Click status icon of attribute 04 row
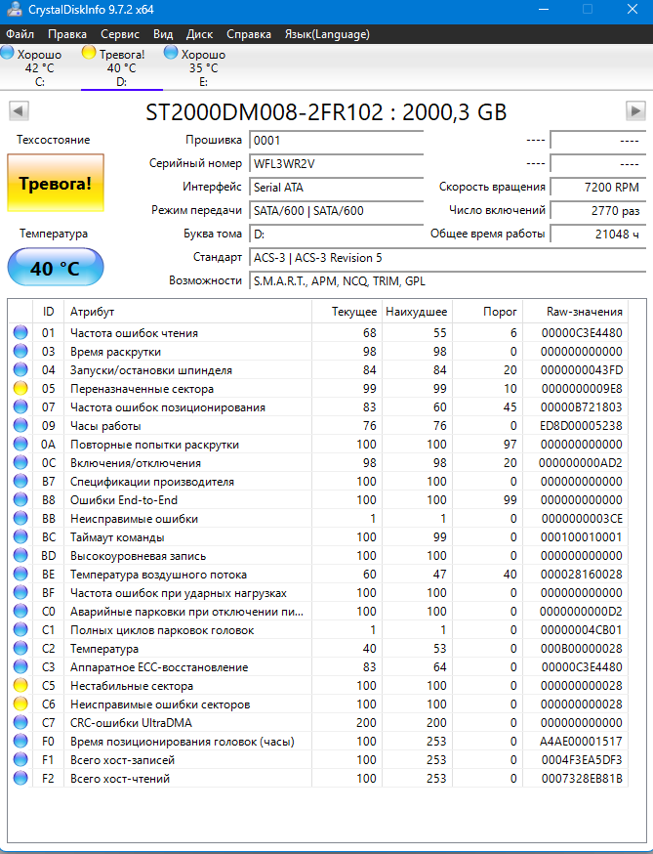 click(20, 369)
